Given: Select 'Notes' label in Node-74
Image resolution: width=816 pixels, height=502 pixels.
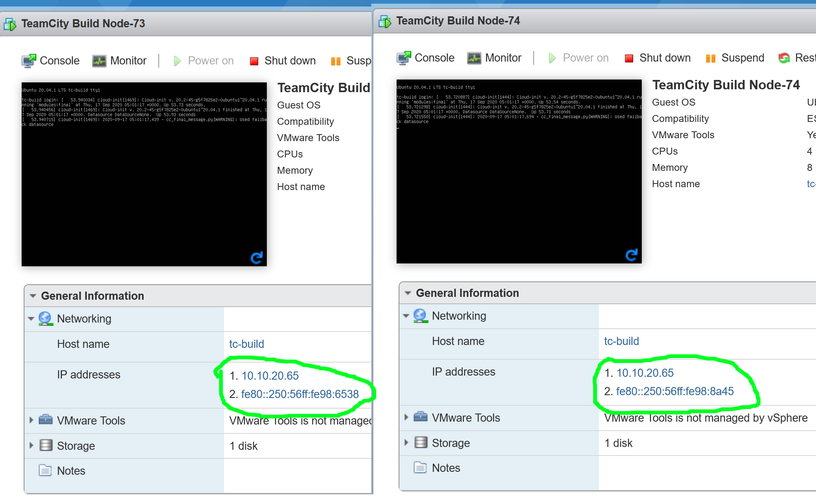Looking at the screenshot, I should coord(446,468).
